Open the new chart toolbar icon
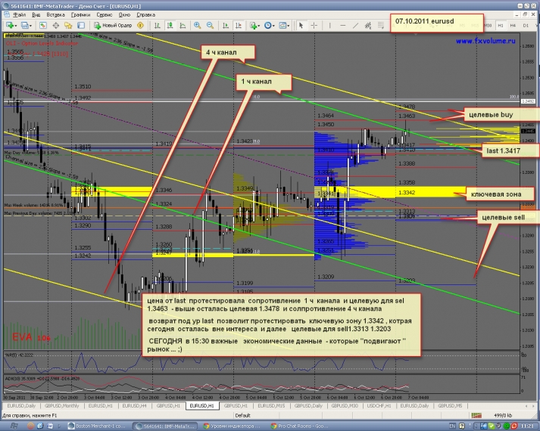This screenshot has height=431, width=540. point(9,26)
